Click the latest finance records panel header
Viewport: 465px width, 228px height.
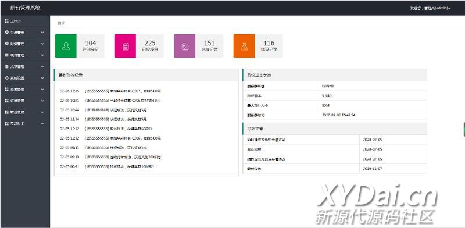pyautogui.click(x=146, y=75)
